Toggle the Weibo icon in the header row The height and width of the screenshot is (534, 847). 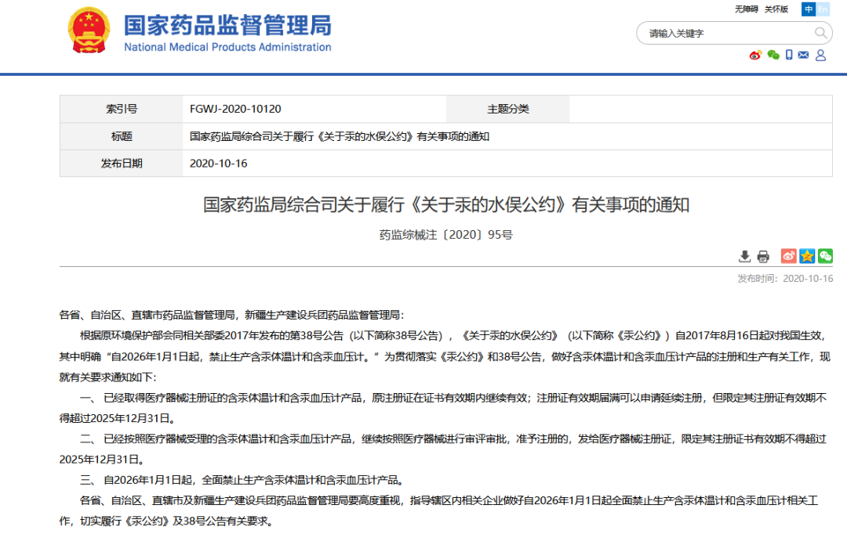tap(755, 56)
